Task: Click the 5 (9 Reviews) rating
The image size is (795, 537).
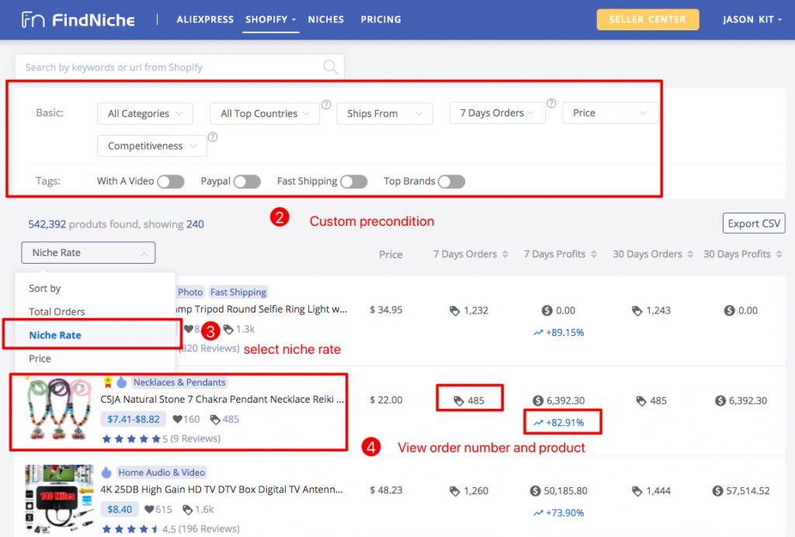Action: point(161,438)
